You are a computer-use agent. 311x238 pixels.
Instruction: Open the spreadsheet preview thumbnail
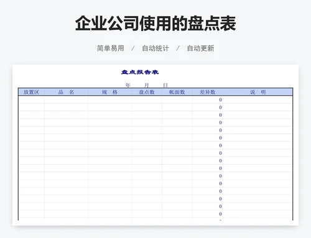click(155, 145)
